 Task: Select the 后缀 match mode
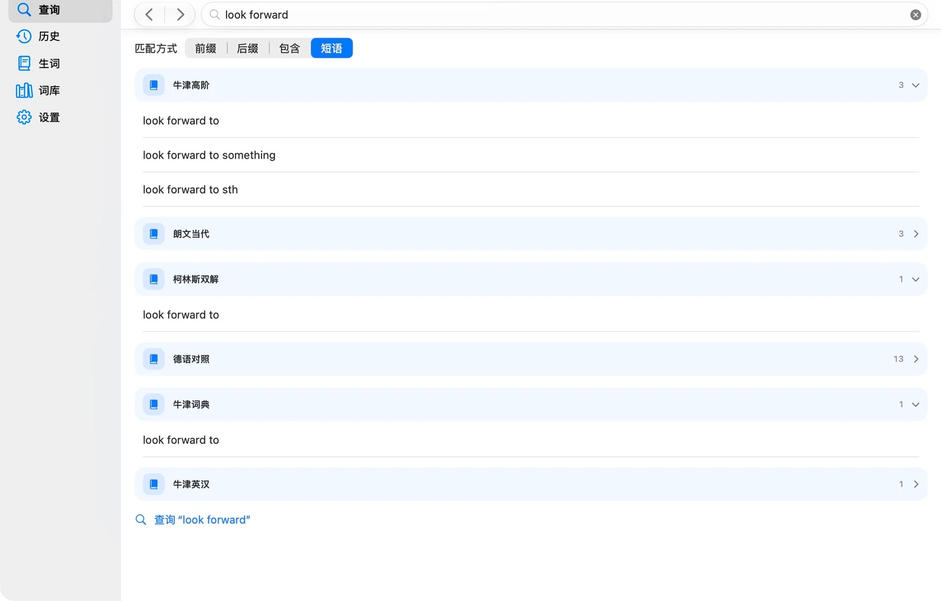(247, 48)
